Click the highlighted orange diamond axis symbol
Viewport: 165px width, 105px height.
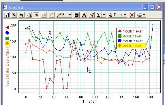[7, 43]
